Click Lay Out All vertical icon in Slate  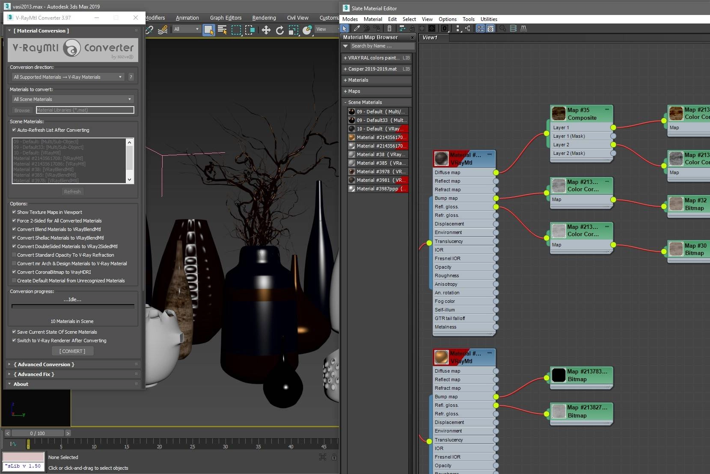click(x=458, y=28)
